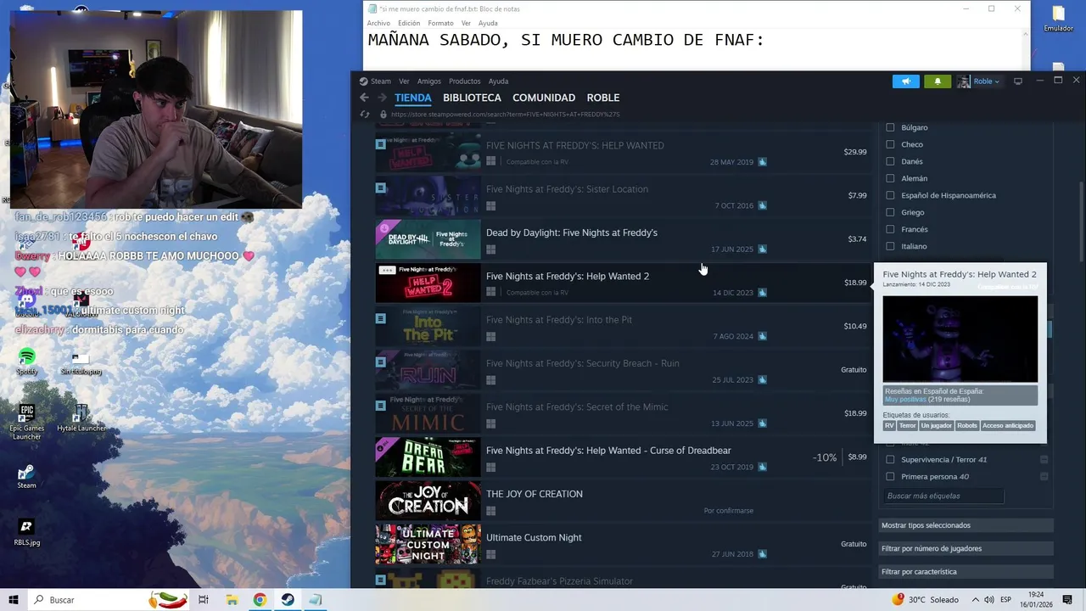The image size is (1086, 611).
Task: Open Notepad's Formato menu
Action: tap(440, 23)
